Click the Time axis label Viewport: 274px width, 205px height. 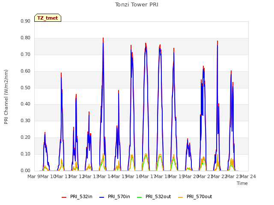(242, 183)
